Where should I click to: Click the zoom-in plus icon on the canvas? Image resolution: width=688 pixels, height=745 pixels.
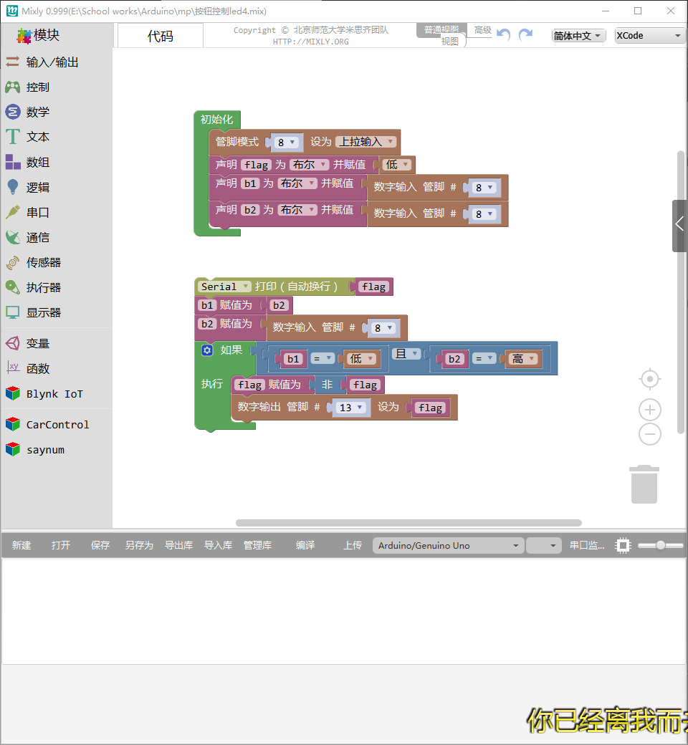pyautogui.click(x=649, y=409)
